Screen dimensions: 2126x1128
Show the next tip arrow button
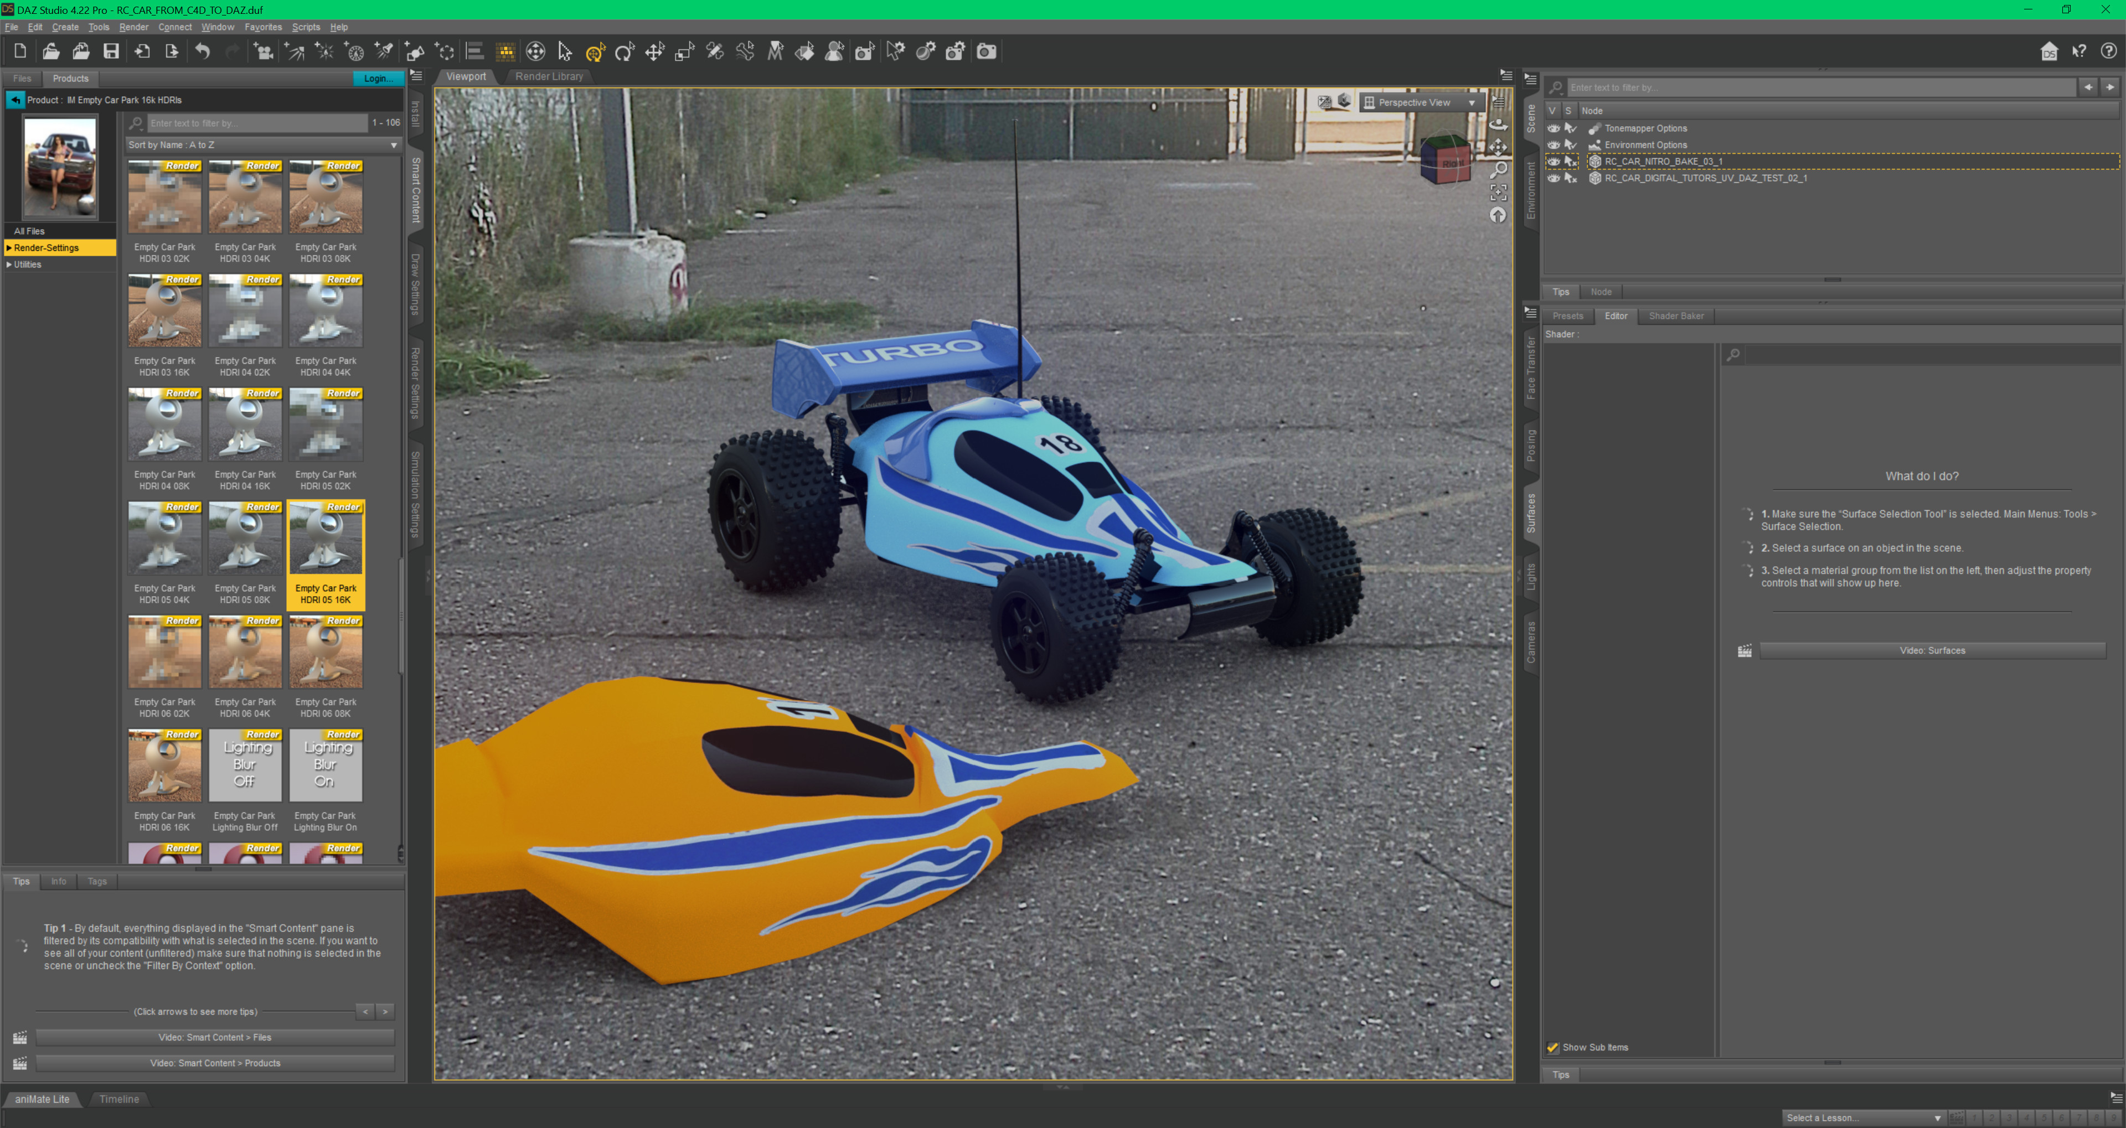(385, 1011)
